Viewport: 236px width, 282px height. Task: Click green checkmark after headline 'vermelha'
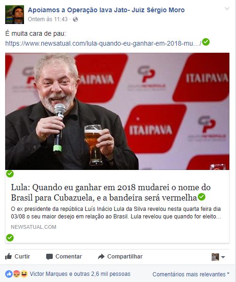click(202, 197)
